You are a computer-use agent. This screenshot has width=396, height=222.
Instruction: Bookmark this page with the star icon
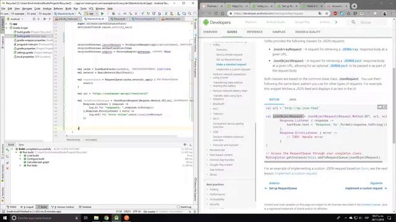(x=327, y=14)
